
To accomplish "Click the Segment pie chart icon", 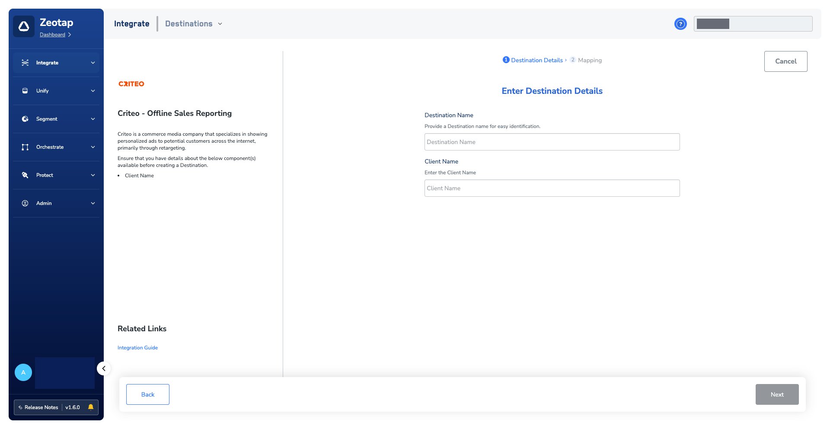I will point(25,119).
